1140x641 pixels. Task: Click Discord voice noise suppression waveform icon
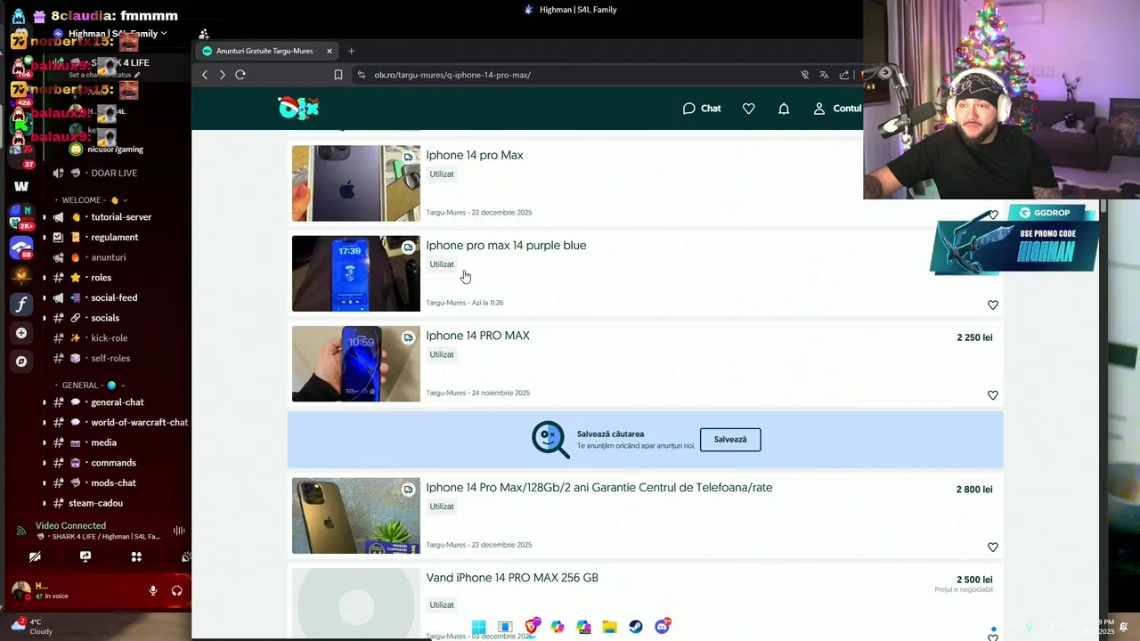pos(179,531)
